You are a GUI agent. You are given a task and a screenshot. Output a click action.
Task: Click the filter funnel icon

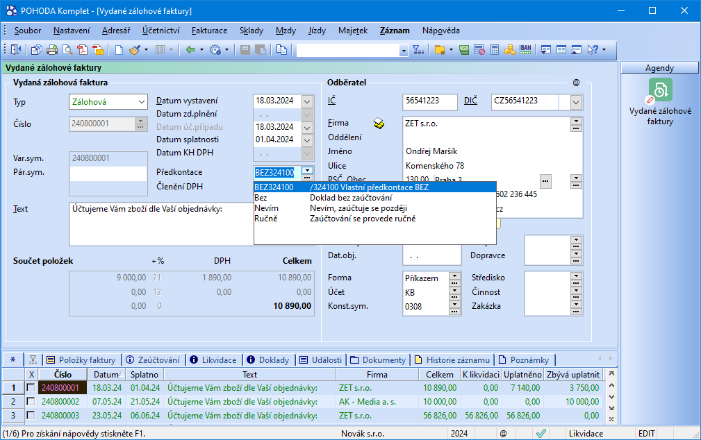(418, 49)
